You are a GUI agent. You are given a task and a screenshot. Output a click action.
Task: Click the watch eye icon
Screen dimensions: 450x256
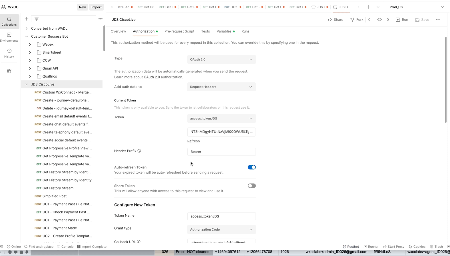tap(379, 20)
